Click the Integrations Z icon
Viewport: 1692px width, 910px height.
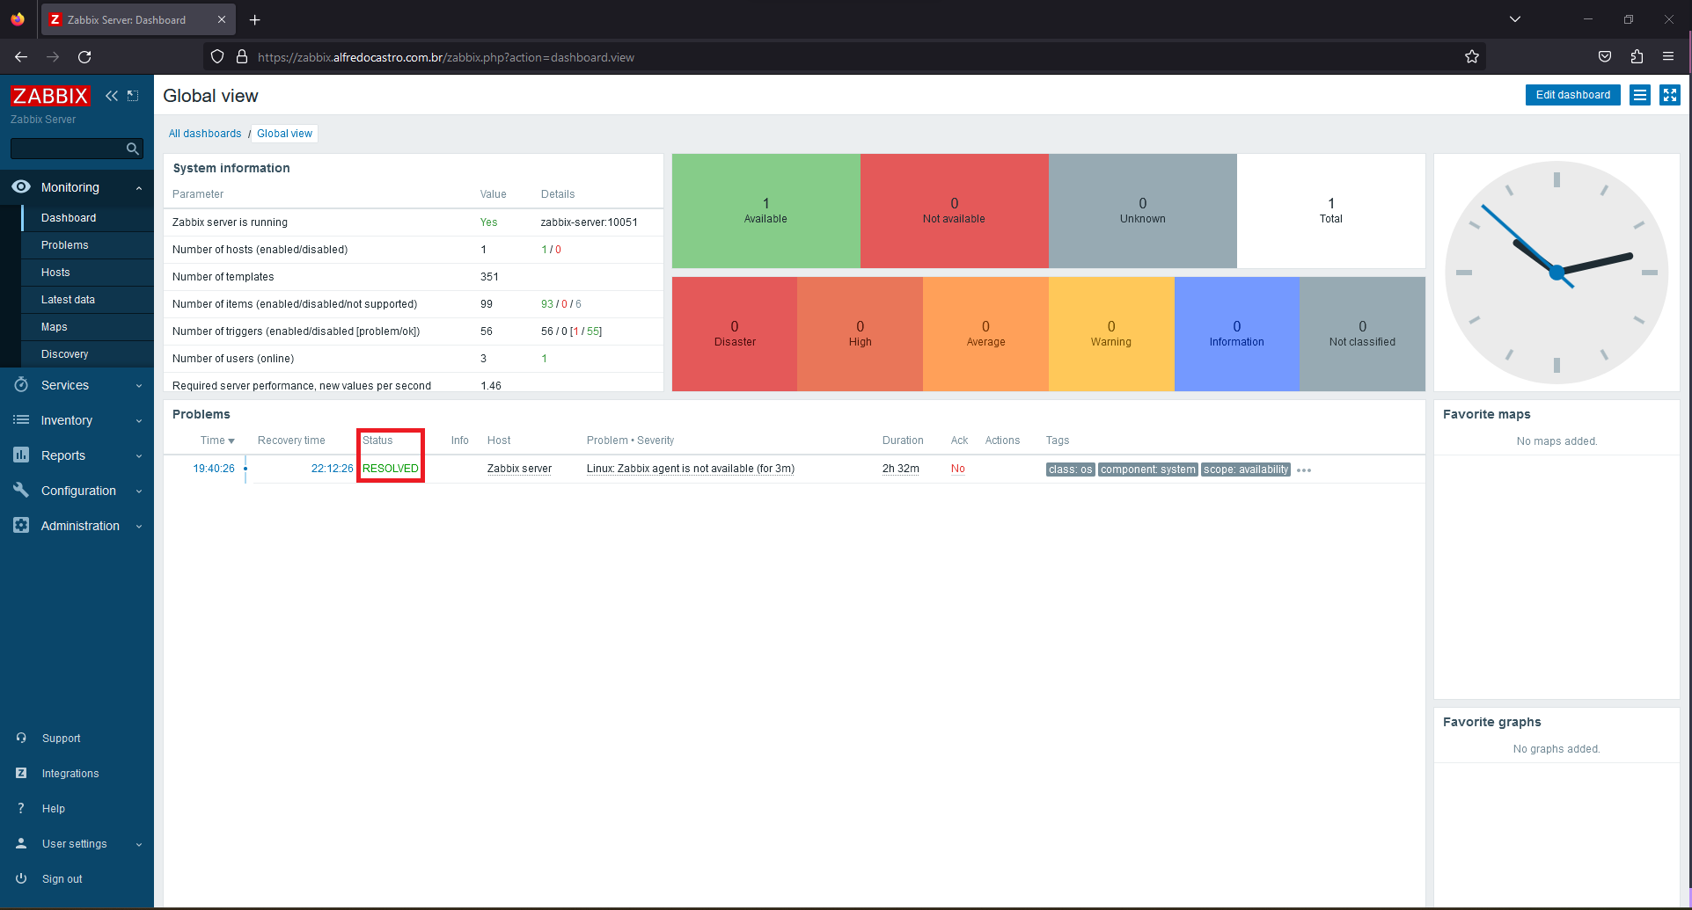point(21,774)
